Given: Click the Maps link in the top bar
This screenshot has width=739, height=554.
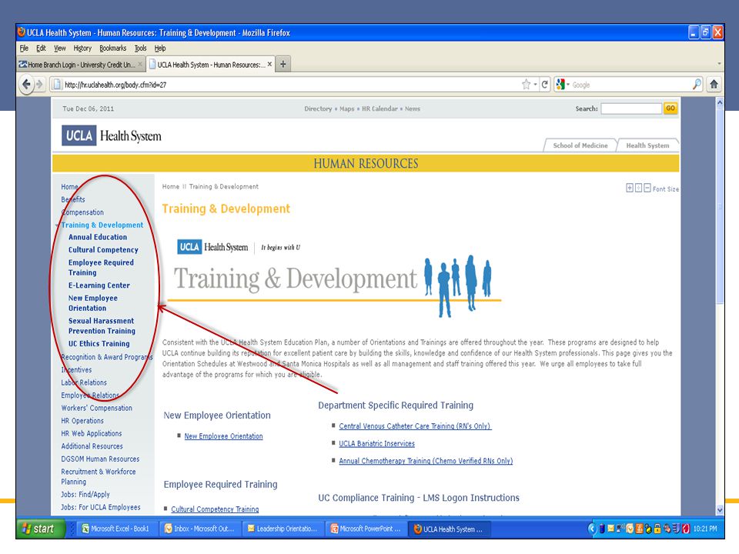Looking at the screenshot, I should [347, 108].
